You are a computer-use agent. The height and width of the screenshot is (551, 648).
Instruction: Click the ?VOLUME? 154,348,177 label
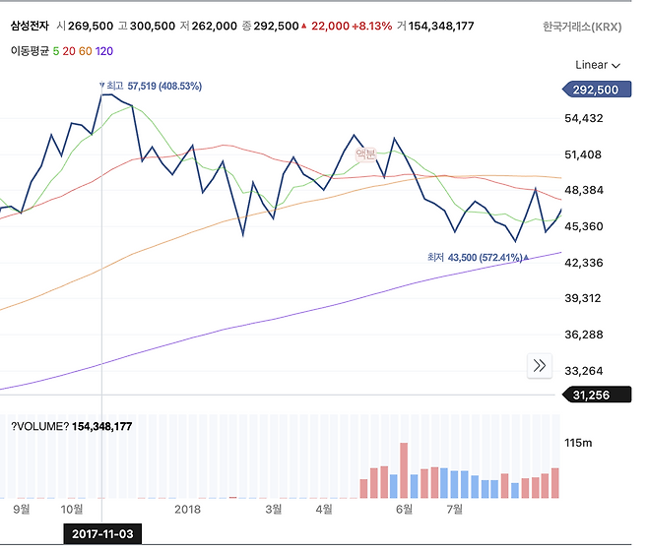tap(72, 426)
